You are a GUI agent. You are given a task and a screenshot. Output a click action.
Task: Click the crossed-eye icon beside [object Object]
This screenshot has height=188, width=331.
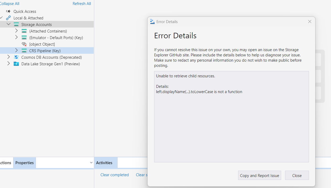point(24,44)
